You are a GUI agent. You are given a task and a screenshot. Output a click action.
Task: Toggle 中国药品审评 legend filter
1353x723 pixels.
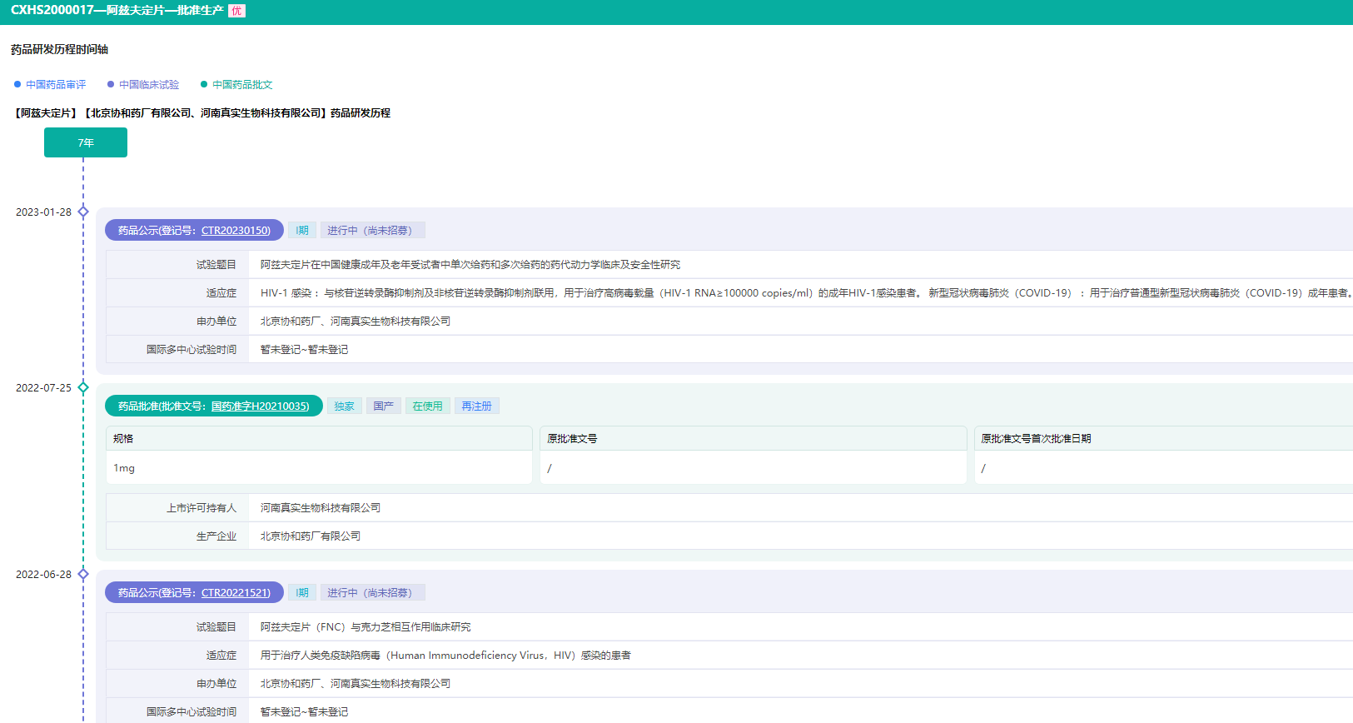(x=50, y=85)
